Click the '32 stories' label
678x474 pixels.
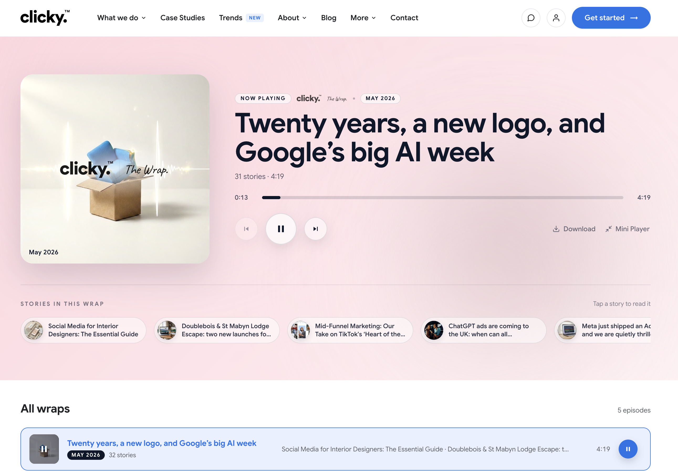coord(122,455)
